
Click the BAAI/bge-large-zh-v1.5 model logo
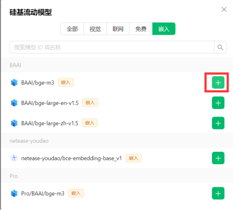[x=14, y=124]
